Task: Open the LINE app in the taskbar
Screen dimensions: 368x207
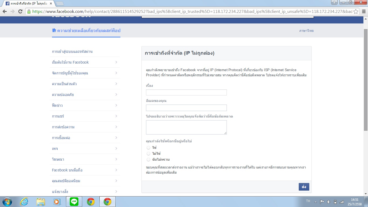Action: tap(74, 202)
